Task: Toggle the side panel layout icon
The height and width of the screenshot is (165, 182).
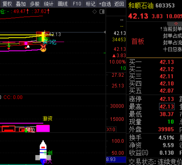Action: click(x=102, y=12)
